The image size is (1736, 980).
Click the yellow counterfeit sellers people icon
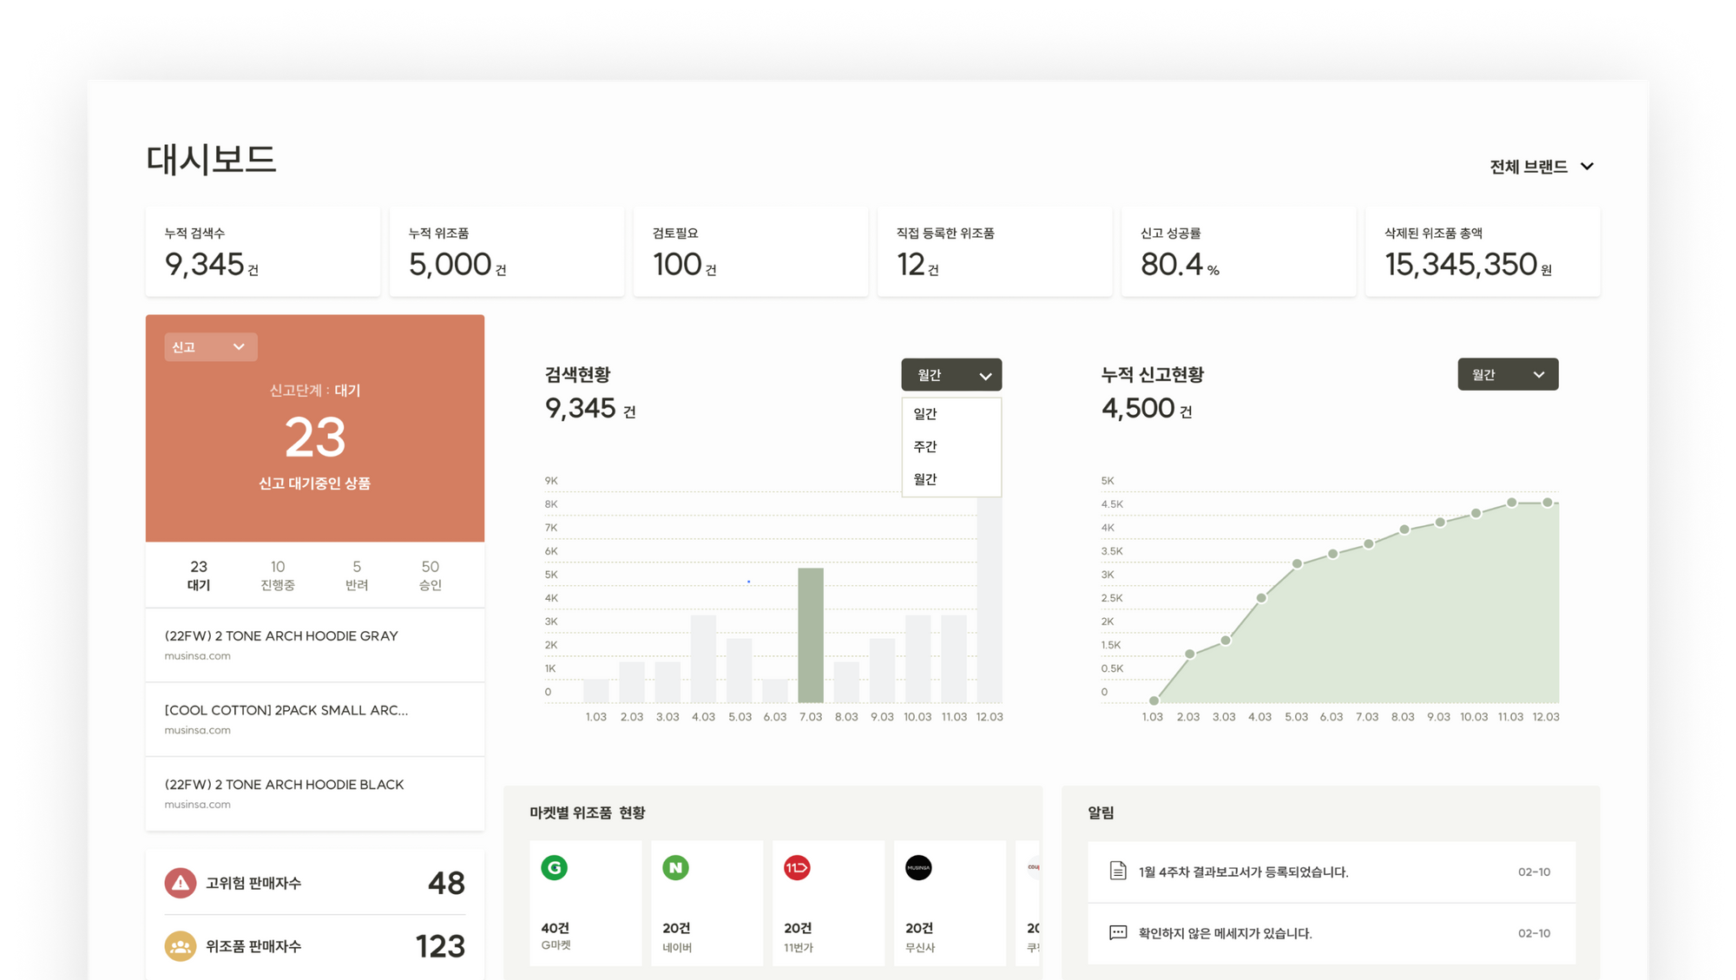click(181, 946)
